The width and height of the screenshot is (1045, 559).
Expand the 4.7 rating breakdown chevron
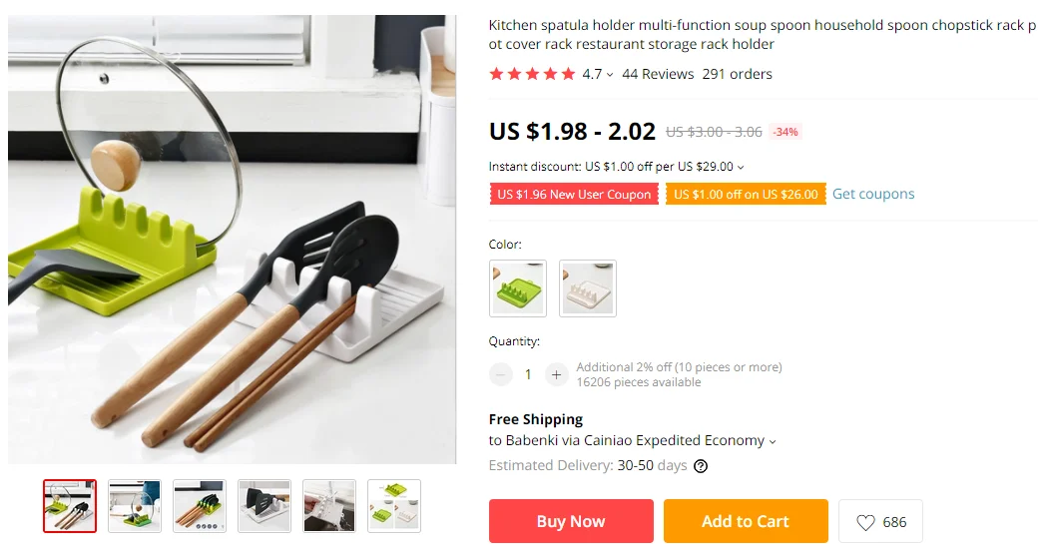[x=609, y=75]
